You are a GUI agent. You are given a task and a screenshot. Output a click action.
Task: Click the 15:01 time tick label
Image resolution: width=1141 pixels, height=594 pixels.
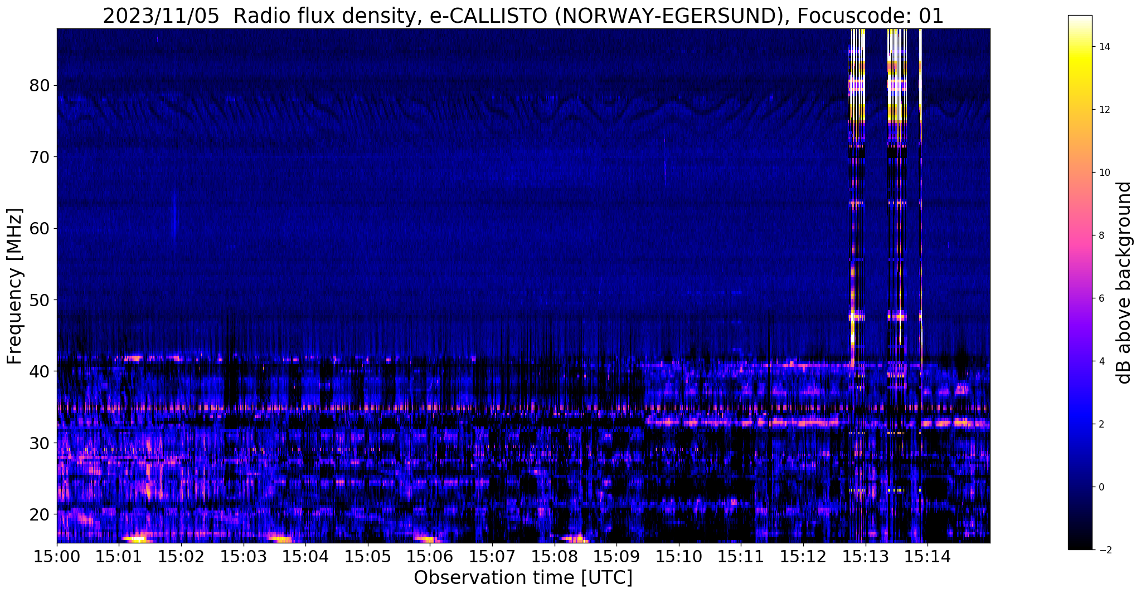[x=119, y=557]
